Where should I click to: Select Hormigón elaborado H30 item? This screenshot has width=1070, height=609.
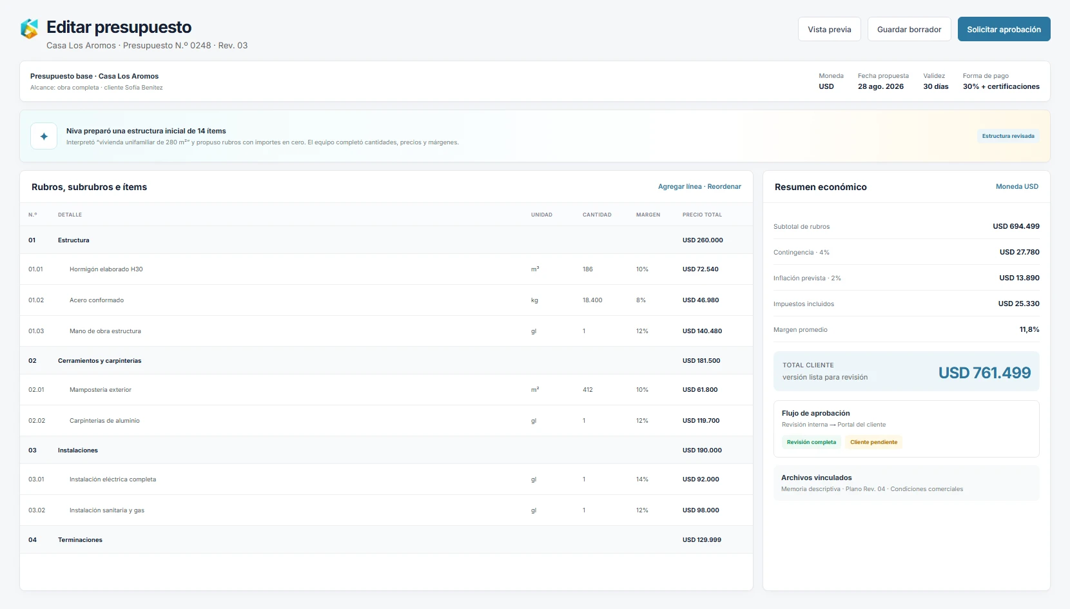click(386, 269)
